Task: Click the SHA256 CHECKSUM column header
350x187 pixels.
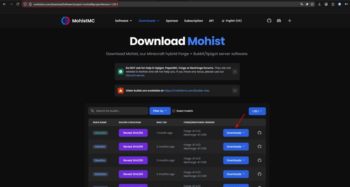Action: coord(130,122)
